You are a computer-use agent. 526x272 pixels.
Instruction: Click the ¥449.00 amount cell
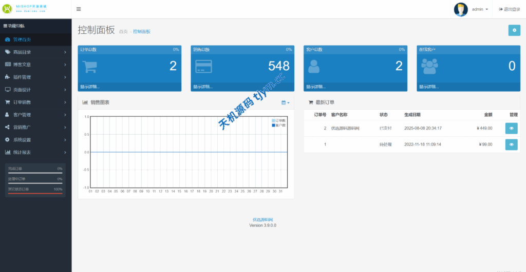(484, 128)
